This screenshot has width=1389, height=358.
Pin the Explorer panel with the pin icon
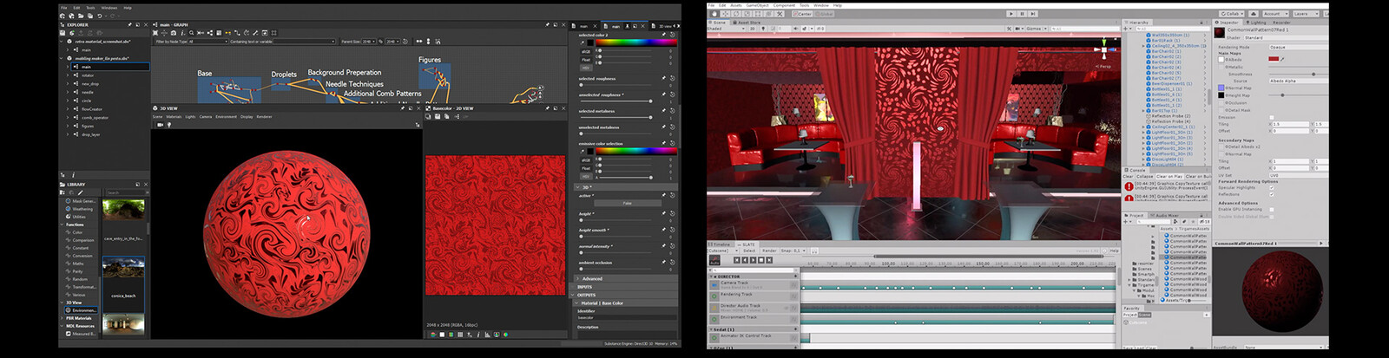pyautogui.click(x=129, y=24)
